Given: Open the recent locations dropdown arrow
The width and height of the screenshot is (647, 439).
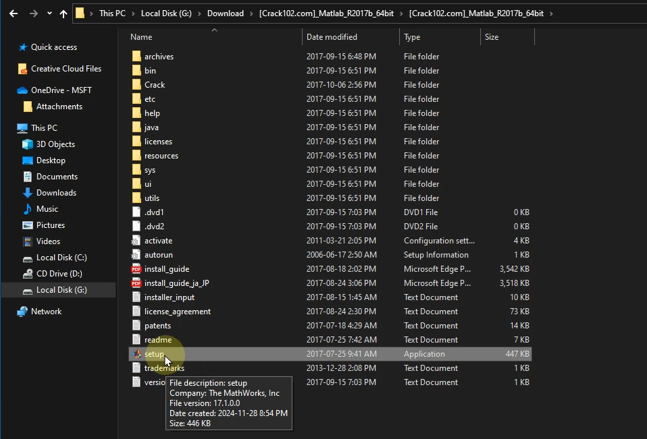Looking at the screenshot, I should coord(49,13).
